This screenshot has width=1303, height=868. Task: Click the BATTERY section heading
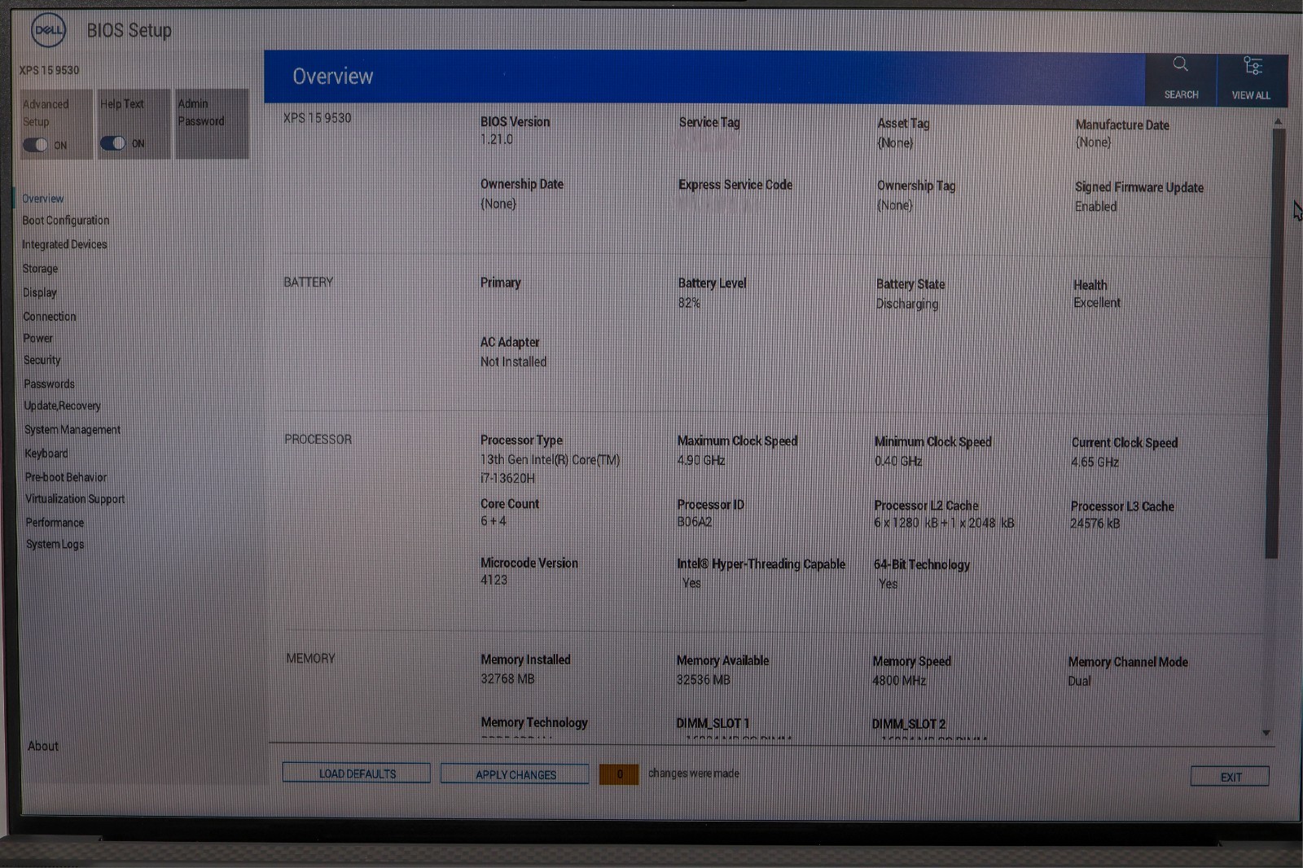coord(308,283)
